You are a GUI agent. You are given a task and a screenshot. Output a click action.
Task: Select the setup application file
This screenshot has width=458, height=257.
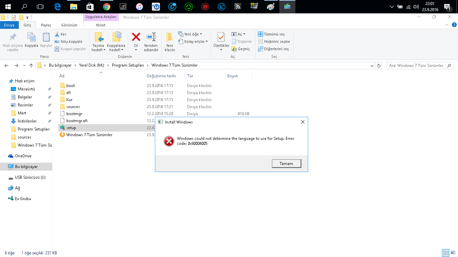coord(71,128)
